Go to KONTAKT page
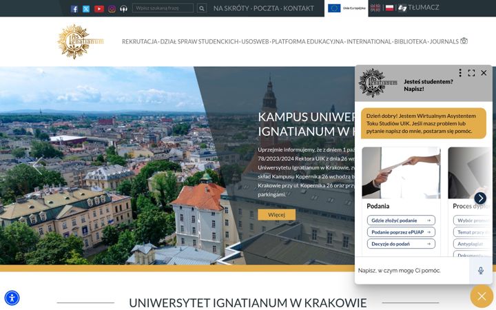496x310 pixels. [298, 8]
